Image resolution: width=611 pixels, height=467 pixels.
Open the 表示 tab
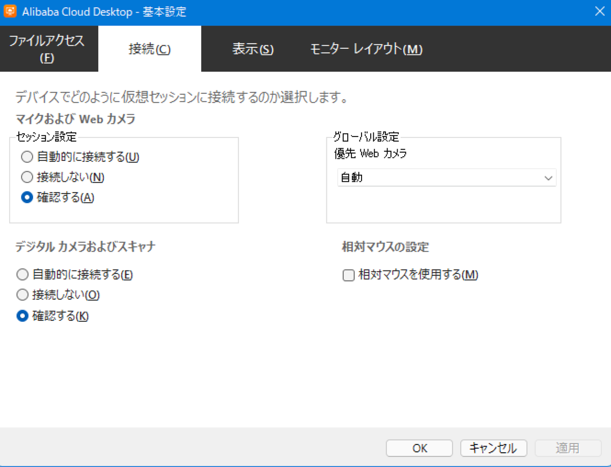253,49
